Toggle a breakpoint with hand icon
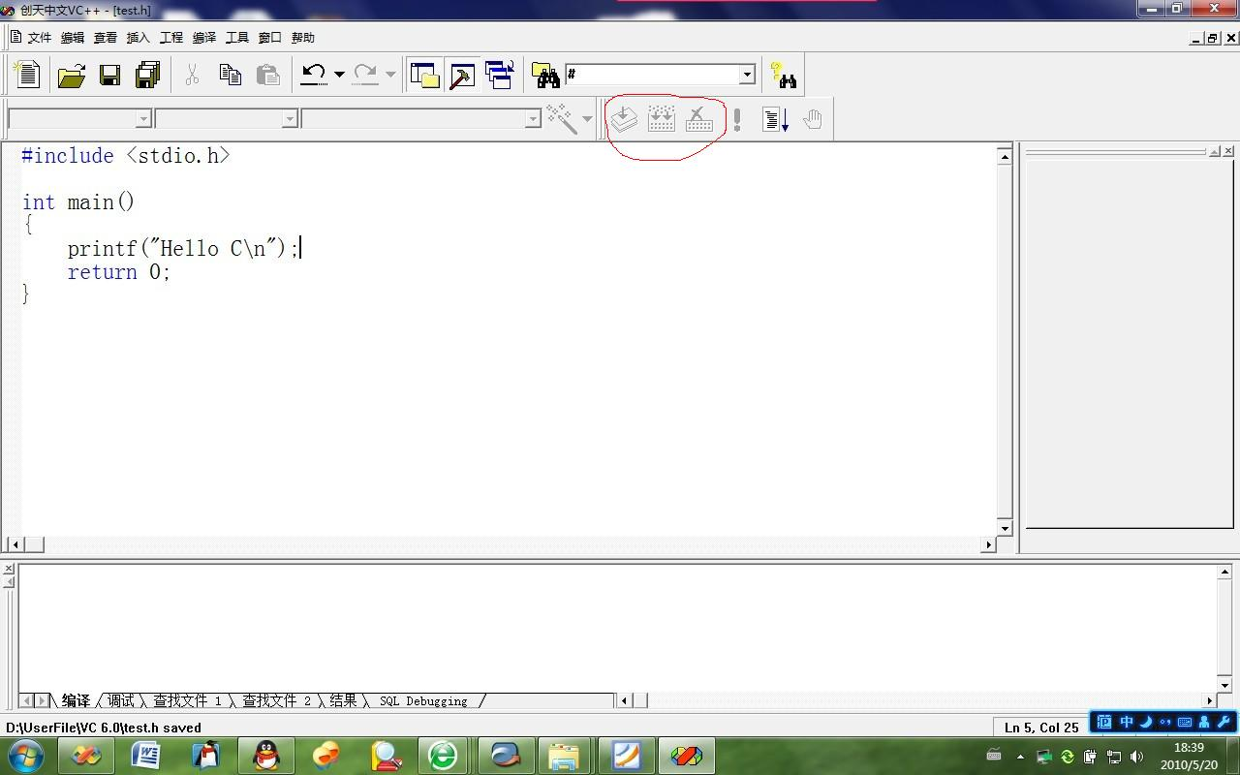This screenshot has width=1240, height=775. [x=813, y=119]
